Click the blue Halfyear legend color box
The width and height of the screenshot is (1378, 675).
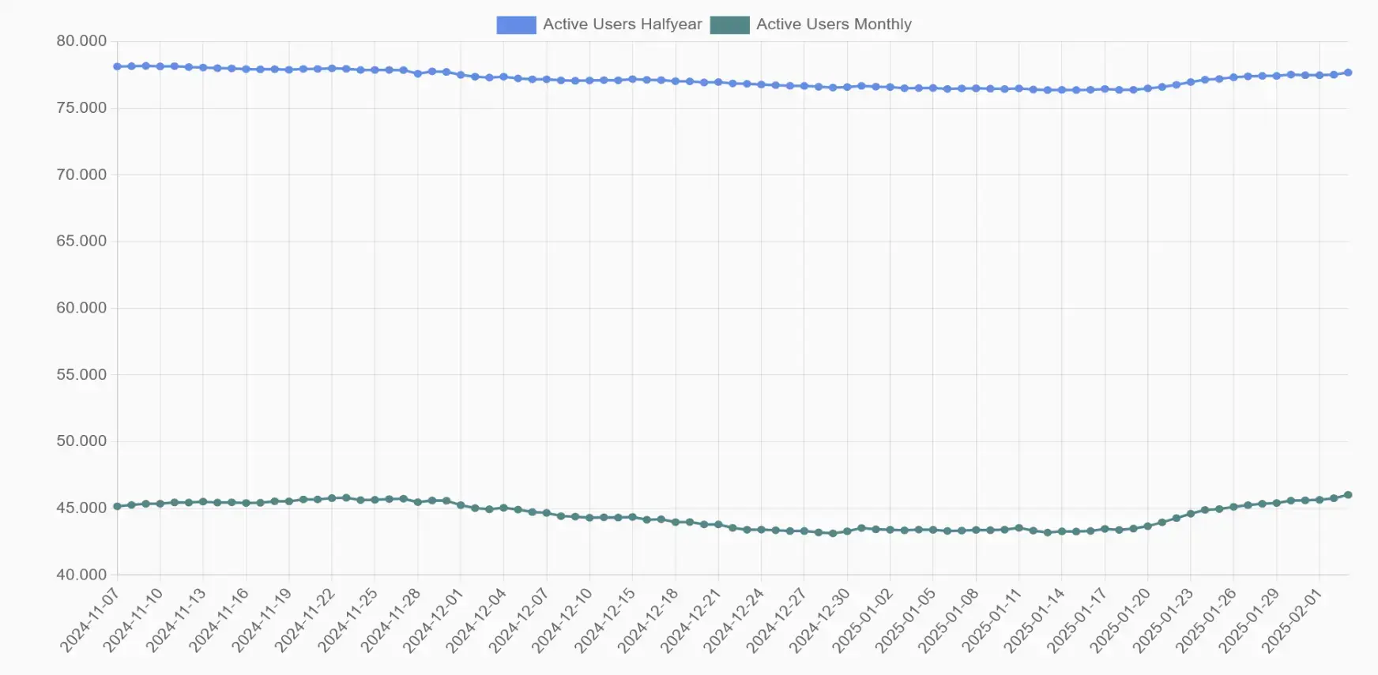point(516,25)
